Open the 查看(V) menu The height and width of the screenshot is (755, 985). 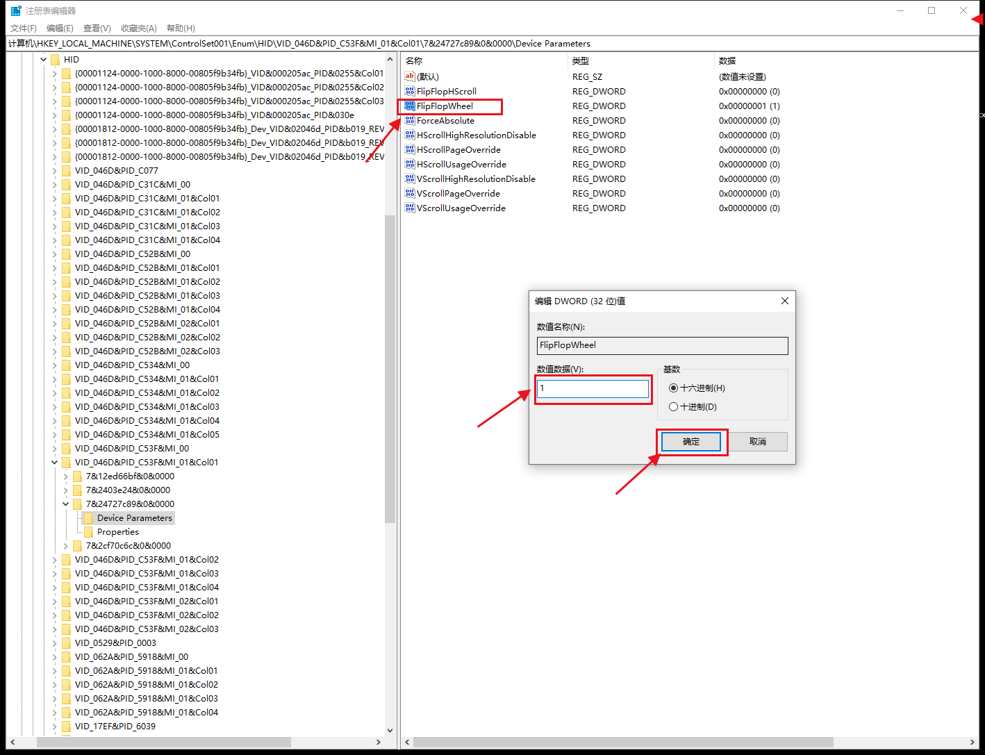(x=97, y=28)
